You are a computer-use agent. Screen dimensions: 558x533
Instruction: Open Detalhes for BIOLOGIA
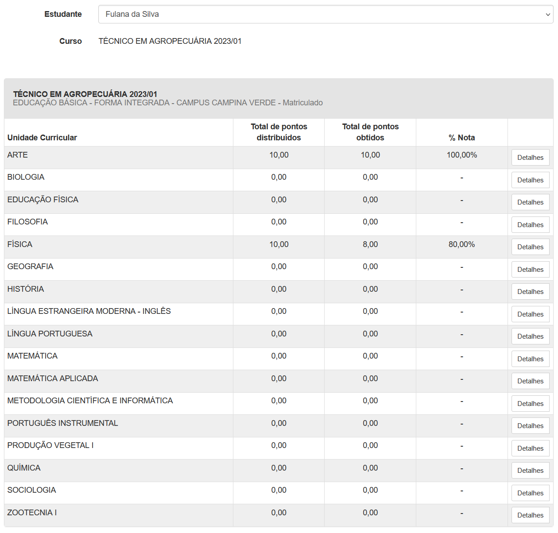click(530, 180)
